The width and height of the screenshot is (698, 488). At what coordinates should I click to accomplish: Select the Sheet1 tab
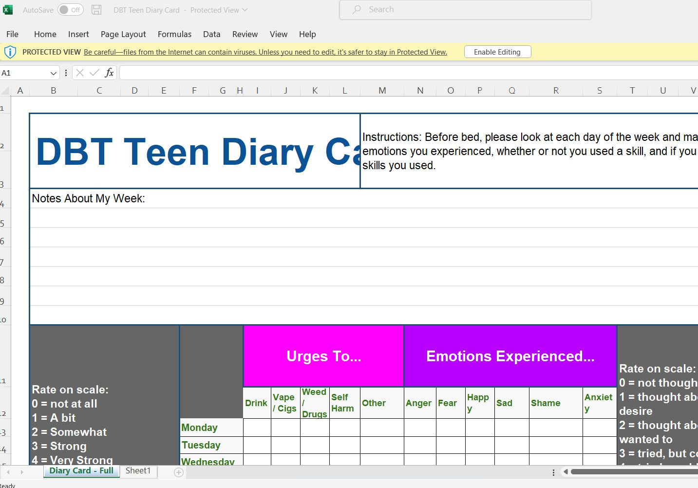tap(138, 470)
